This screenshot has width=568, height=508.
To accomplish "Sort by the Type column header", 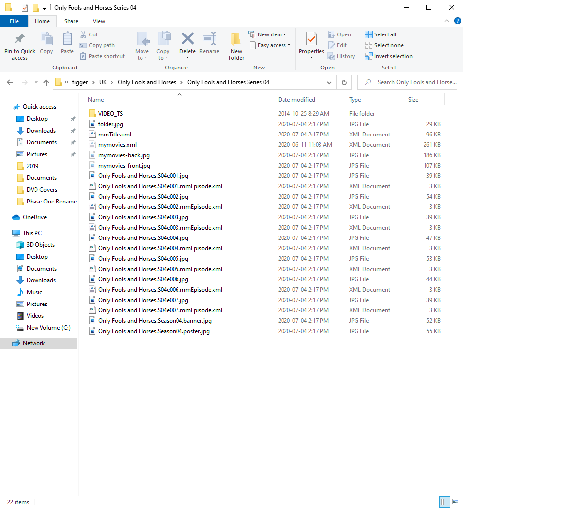I will click(375, 99).
